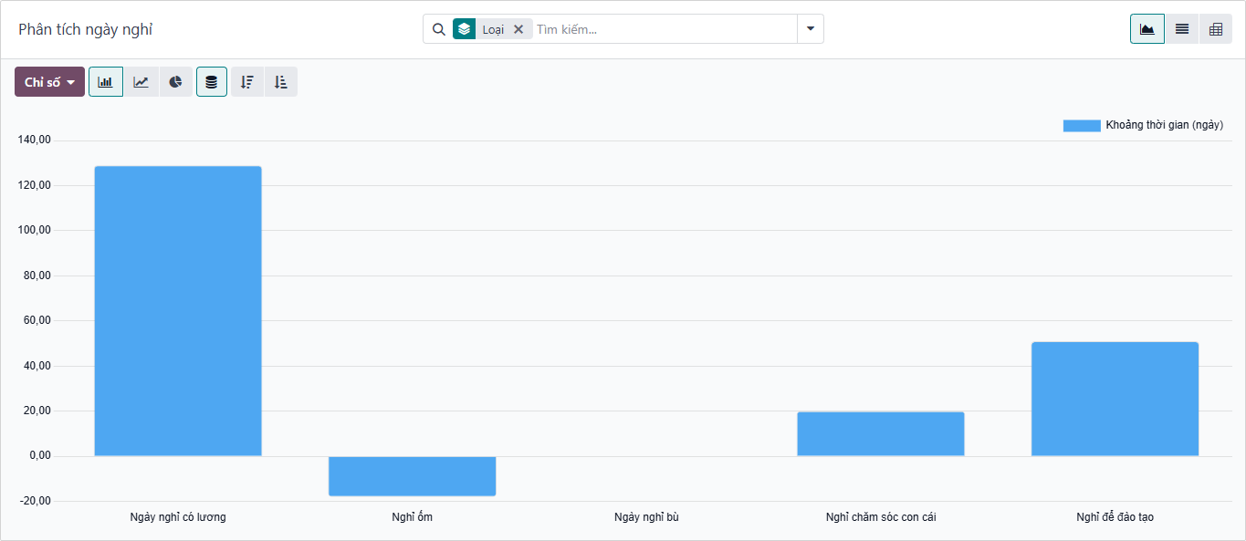Sort bars in ascending order

pyautogui.click(x=281, y=82)
